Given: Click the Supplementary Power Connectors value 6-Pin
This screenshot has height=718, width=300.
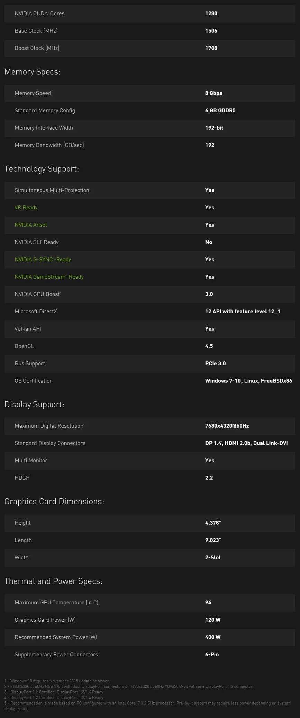Looking at the screenshot, I should pyautogui.click(x=212, y=655).
